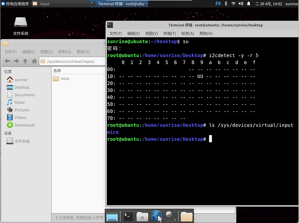Image resolution: width=299 pixels, height=223 pixels.
Task: Click the clock showing 28 4月, 14:02
Action: tap(269, 4)
